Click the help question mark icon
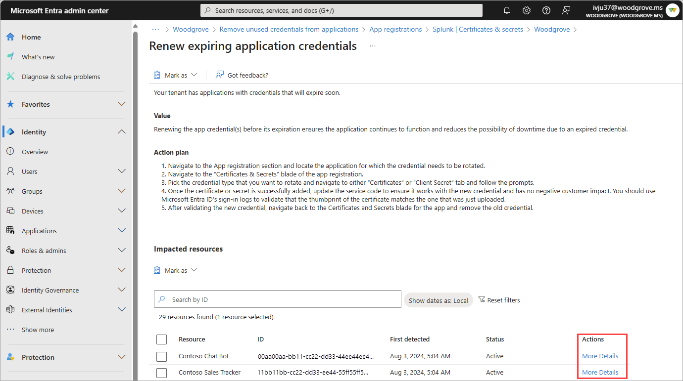This screenshot has height=381, width=683. pyautogui.click(x=546, y=10)
